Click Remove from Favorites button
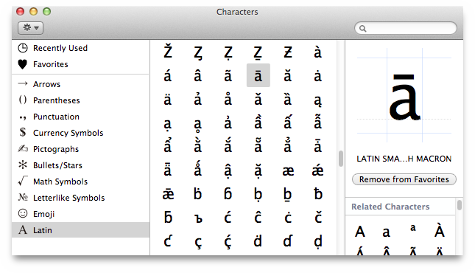 coord(404,179)
